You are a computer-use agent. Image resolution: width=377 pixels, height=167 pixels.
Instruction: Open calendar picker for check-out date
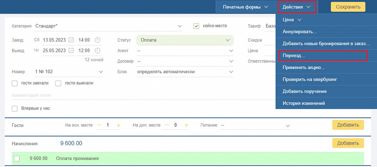click(71, 50)
